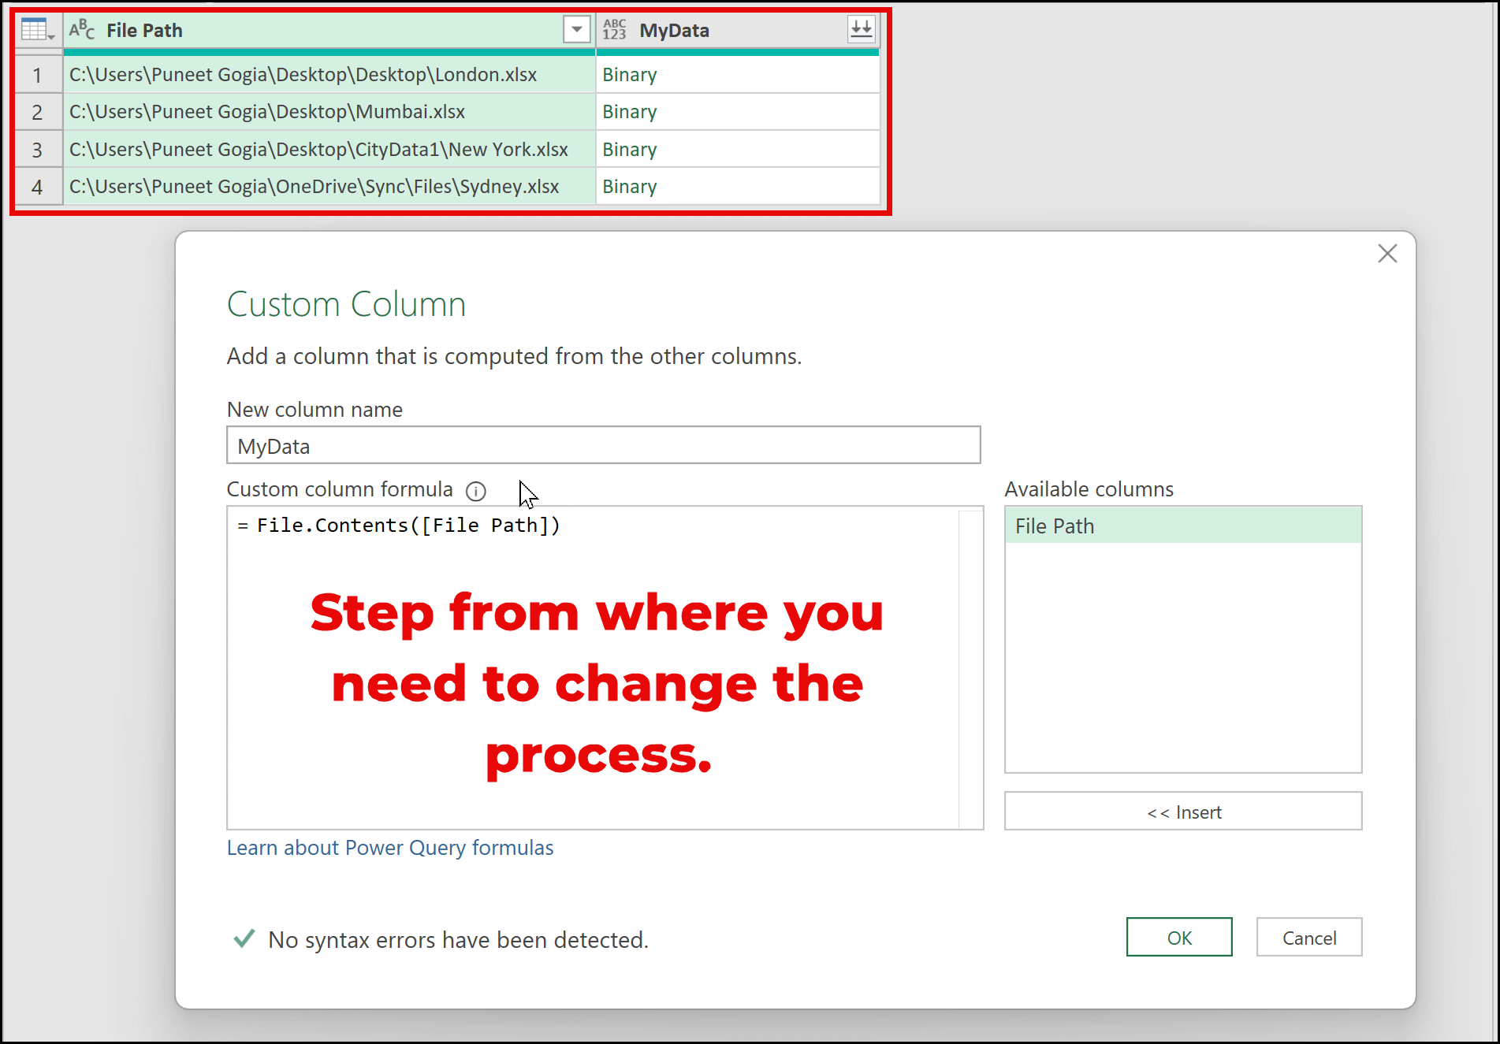
Task: Click the Sydney.xlsx file path cell
Action: pyautogui.click(x=315, y=187)
